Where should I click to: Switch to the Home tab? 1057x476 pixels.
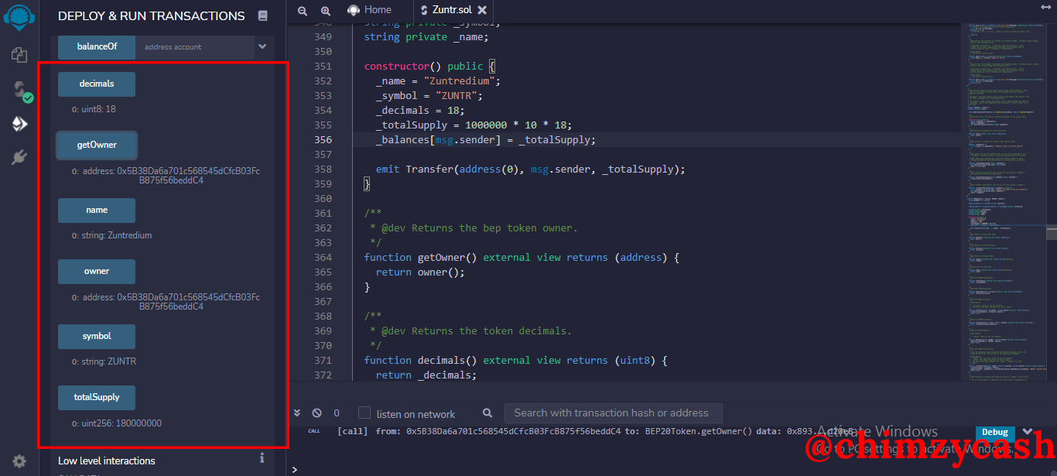[x=369, y=10]
